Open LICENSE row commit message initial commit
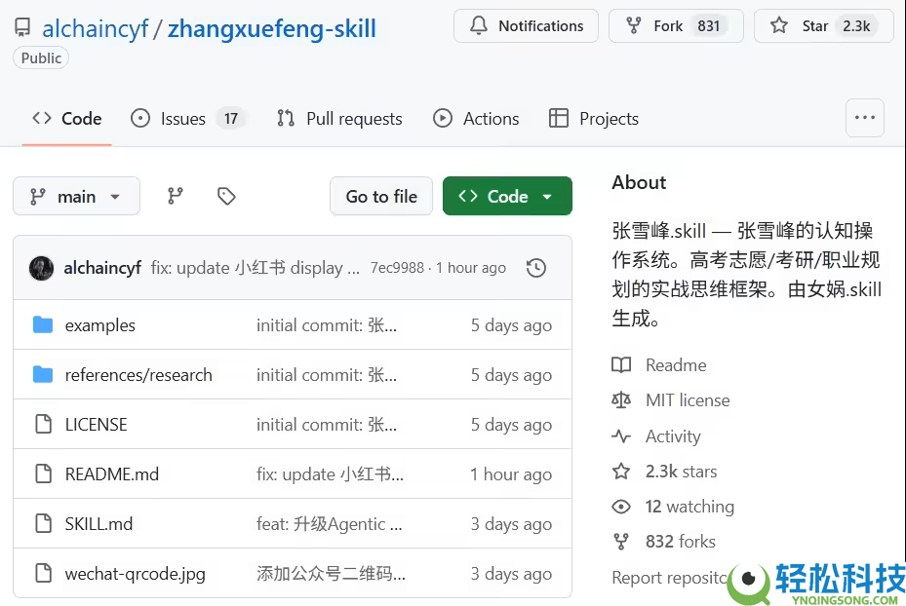The width and height of the screenshot is (906, 606). click(327, 425)
